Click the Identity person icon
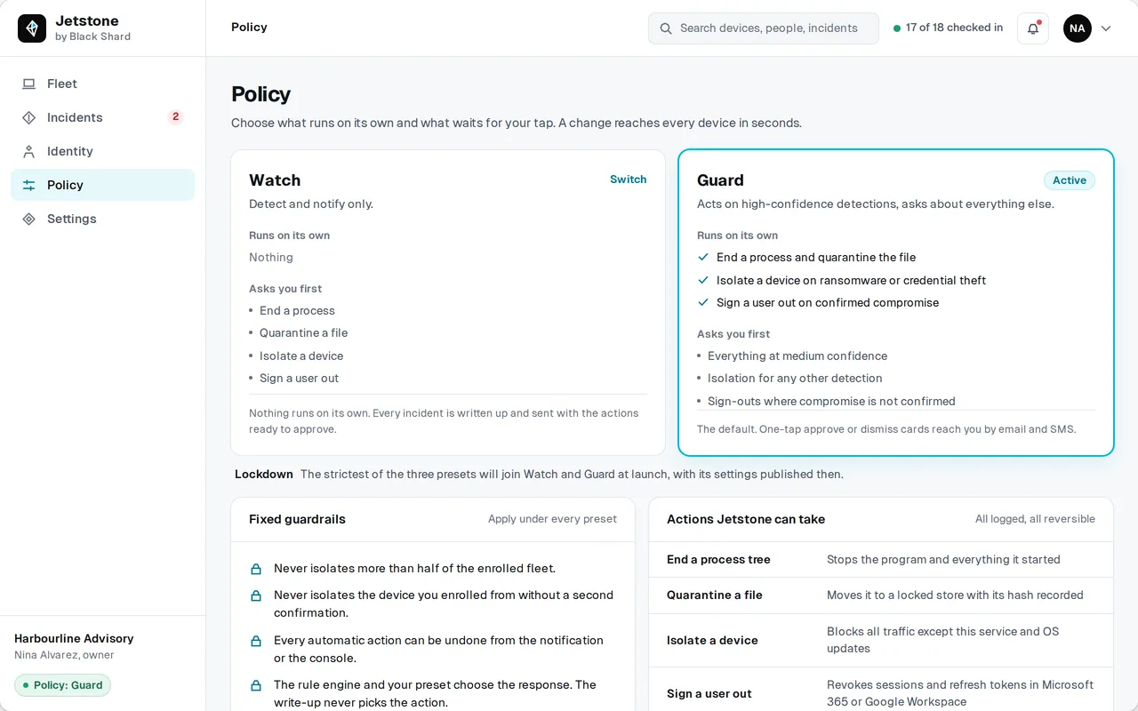1138x711 pixels. pyautogui.click(x=28, y=151)
